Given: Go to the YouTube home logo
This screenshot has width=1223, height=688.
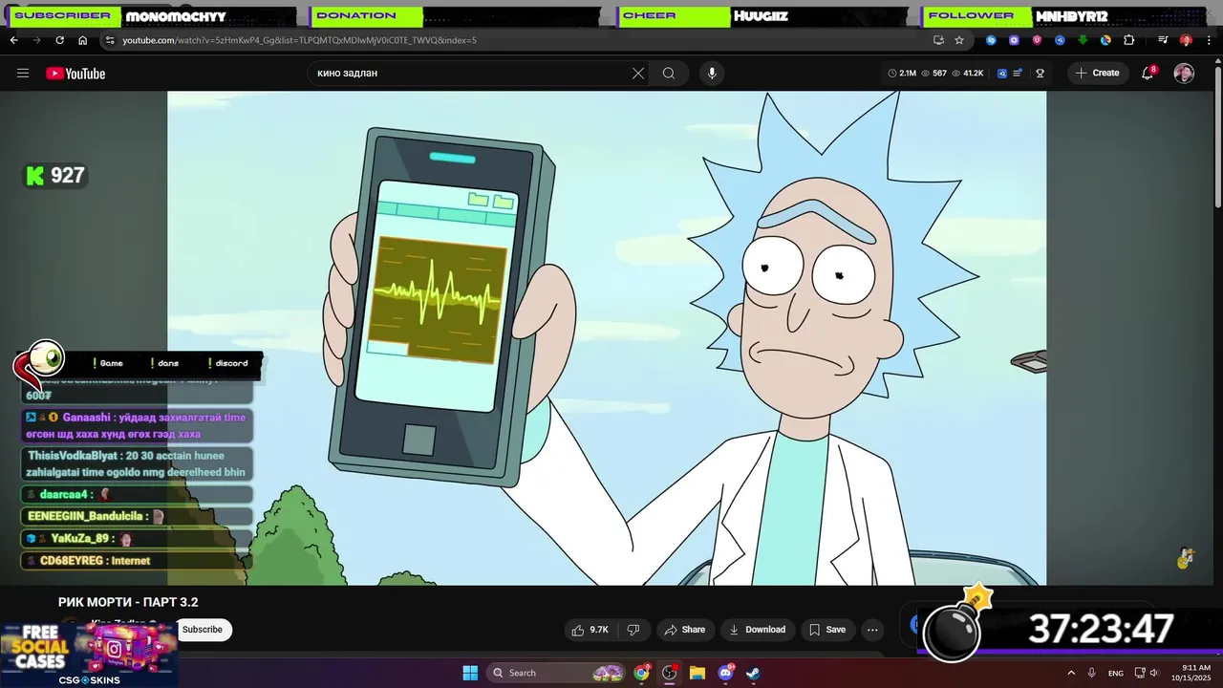Looking at the screenshot, I should tap(75, 74).
